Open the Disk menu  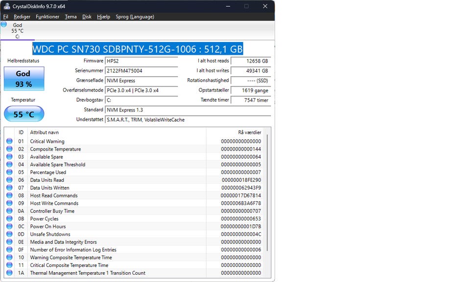(x=87, y=17)
